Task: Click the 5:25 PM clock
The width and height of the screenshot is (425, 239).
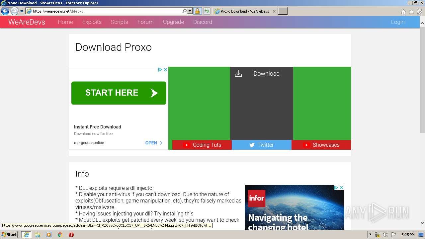Action: click(408, 235)
